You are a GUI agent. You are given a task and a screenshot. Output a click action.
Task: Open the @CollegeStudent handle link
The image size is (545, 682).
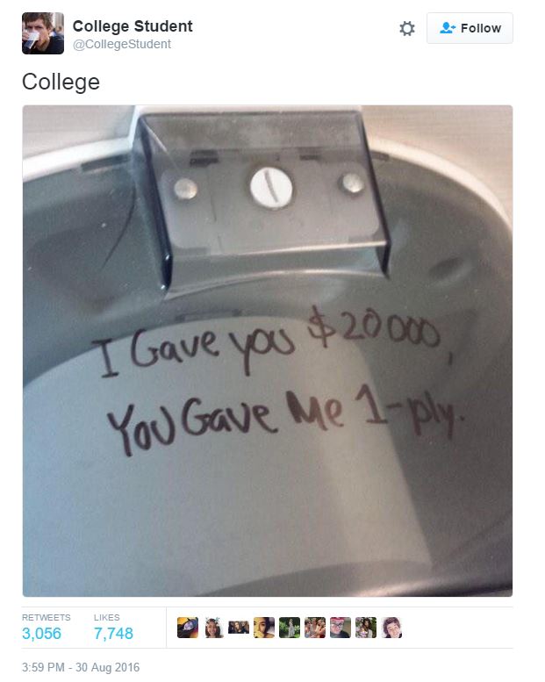[122, 45]
